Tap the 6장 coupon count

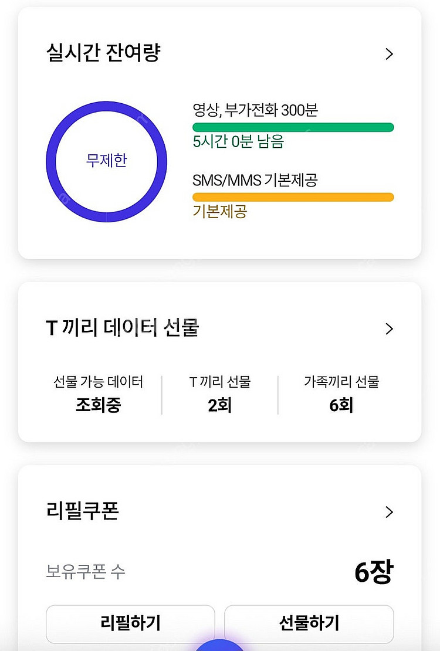pos(373,572)
